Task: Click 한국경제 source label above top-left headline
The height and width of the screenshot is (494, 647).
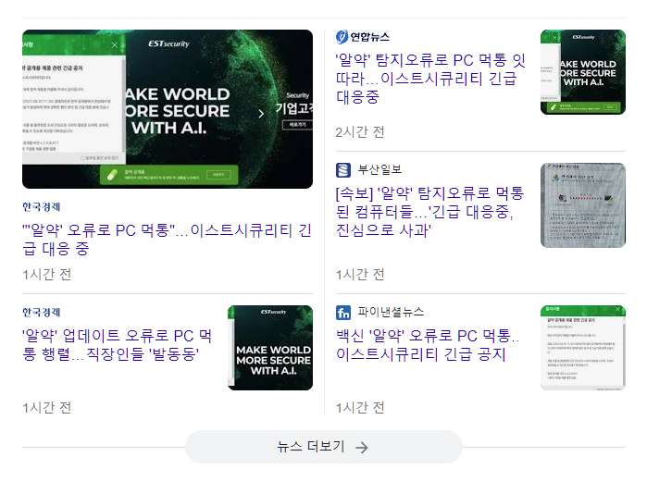Action: tap(42, 207)
